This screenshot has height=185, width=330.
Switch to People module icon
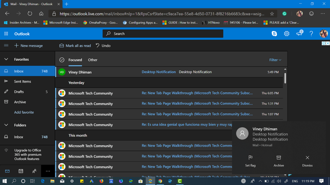34,171
